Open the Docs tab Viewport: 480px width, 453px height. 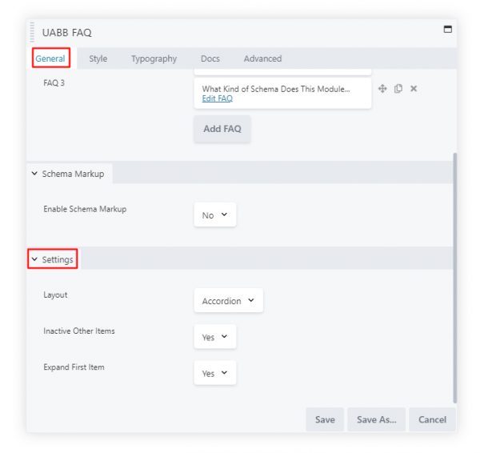click(x=210, y=58)
